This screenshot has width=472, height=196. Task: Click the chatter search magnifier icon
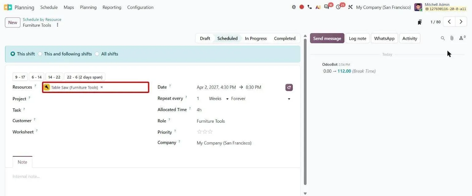[x=443, y=38]
